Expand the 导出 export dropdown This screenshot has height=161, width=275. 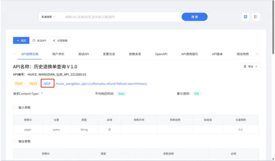pos(250,66)
